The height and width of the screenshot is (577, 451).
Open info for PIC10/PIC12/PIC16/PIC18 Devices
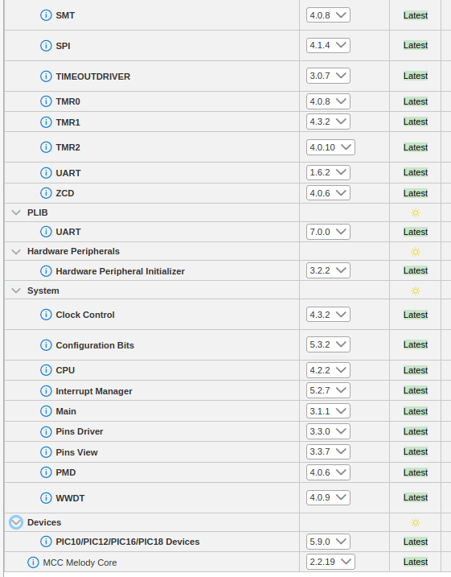click(46, 542)
